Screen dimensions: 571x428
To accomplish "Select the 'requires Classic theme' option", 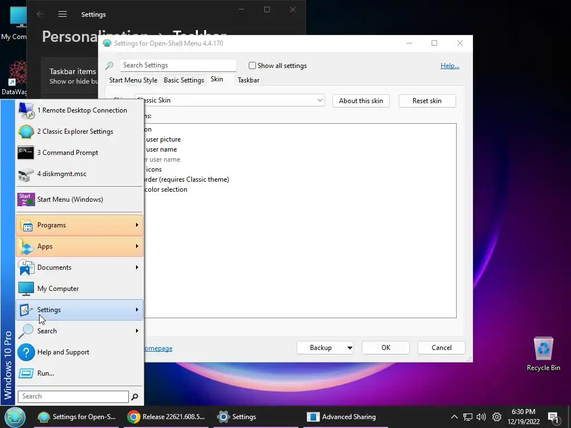I will [x=187, y=179].
